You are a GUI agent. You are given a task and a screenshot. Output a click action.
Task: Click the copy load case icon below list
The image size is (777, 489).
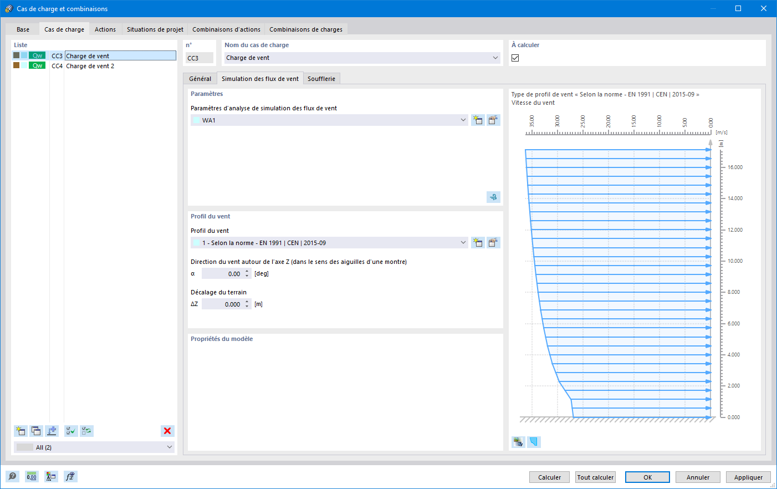(x=36, y=431)
